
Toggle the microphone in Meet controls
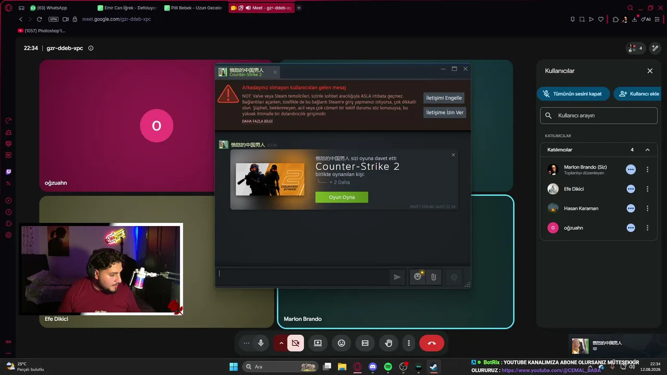(x=261, y=343)
